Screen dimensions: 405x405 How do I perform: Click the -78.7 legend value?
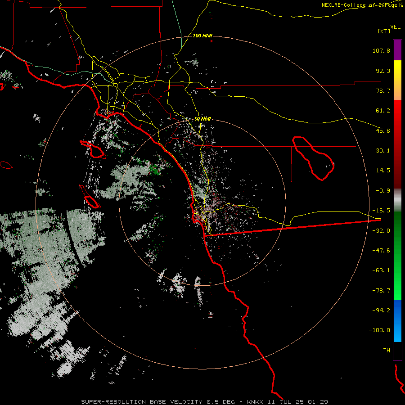pyautogui.click(x=381, y=291)
